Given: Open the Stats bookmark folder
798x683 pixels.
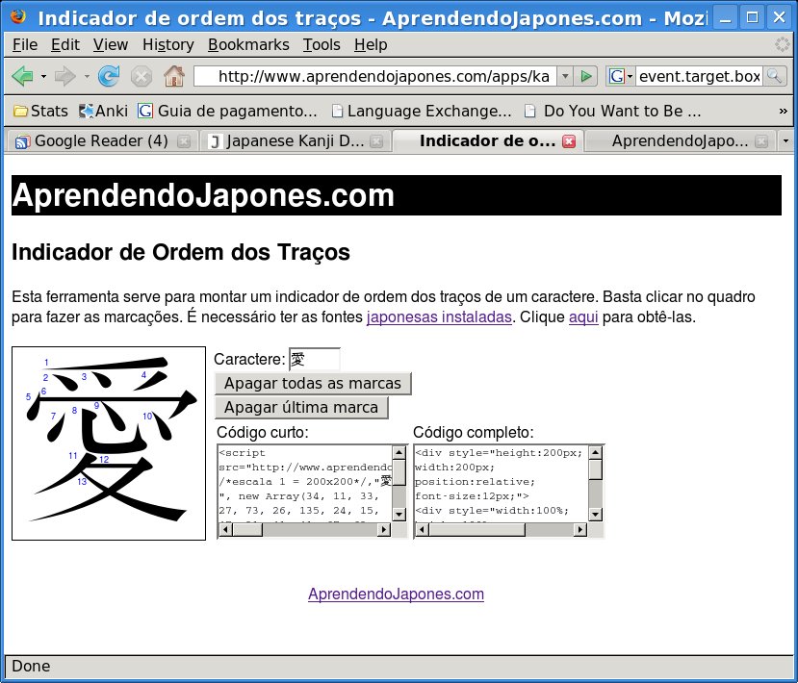Looking at the screenshot, I should tap(39, 111).
